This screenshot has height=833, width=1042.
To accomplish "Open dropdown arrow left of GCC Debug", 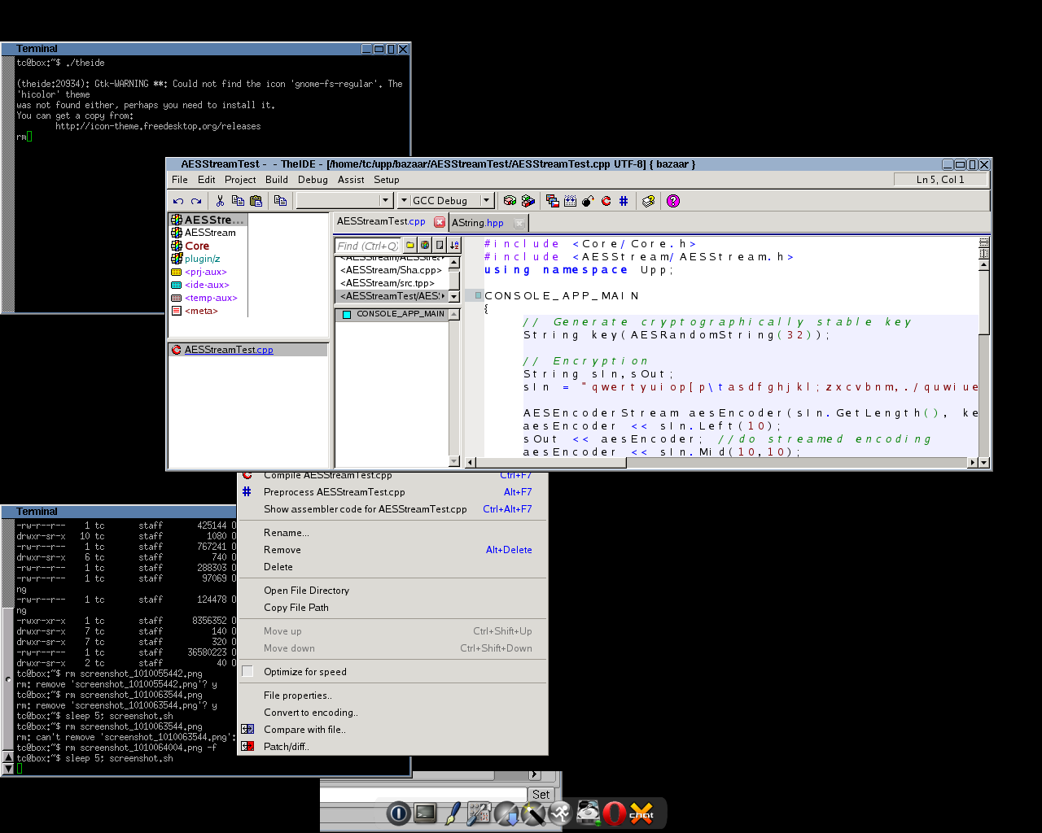I will [x=404, y=200].
